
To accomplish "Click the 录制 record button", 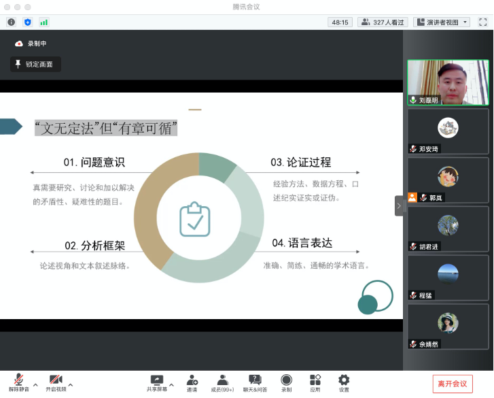I will click(286, 383).
